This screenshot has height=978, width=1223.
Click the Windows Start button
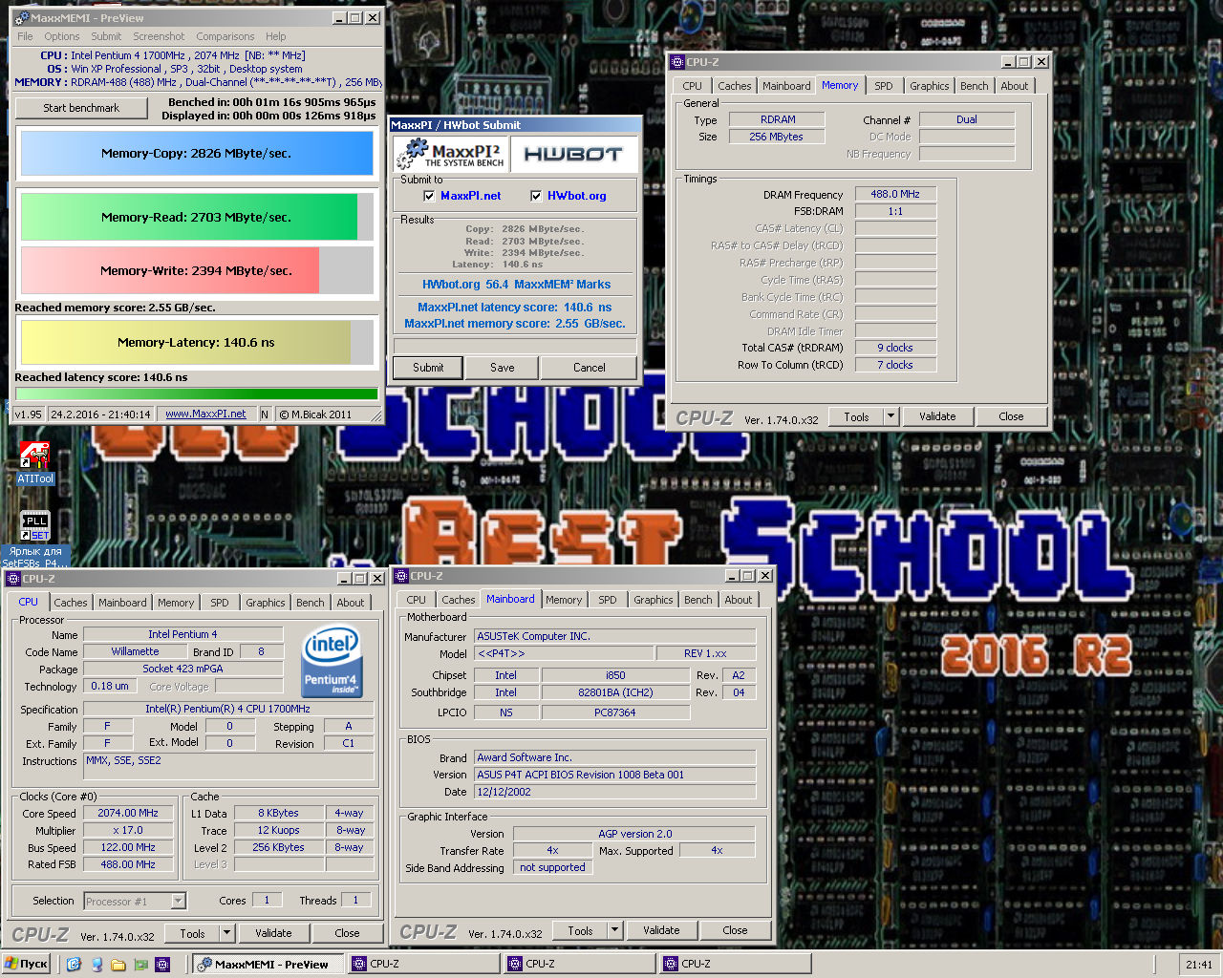(27, 964)
